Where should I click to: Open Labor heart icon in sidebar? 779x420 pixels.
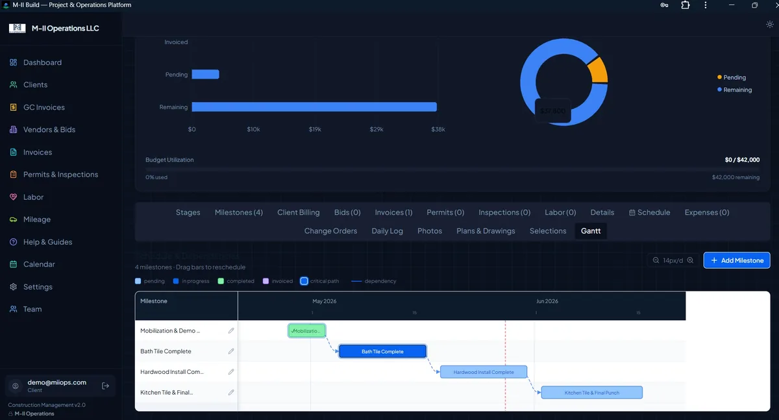(14, 197)
